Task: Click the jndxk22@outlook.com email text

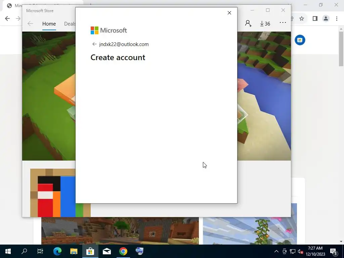Action: coord(124,44)
